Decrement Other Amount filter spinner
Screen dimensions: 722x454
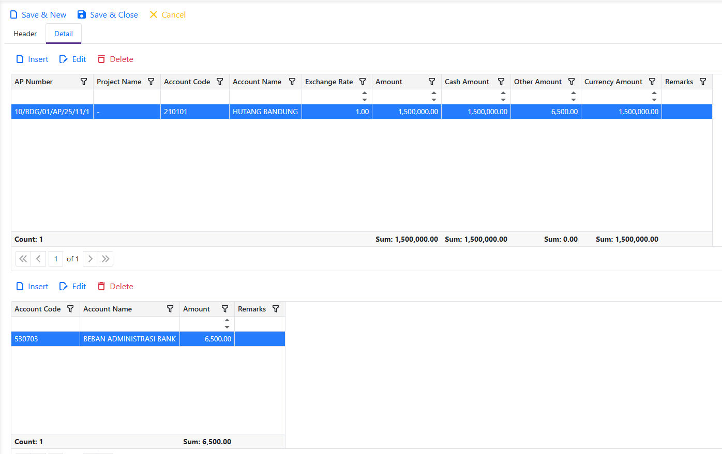coord(574,100)
